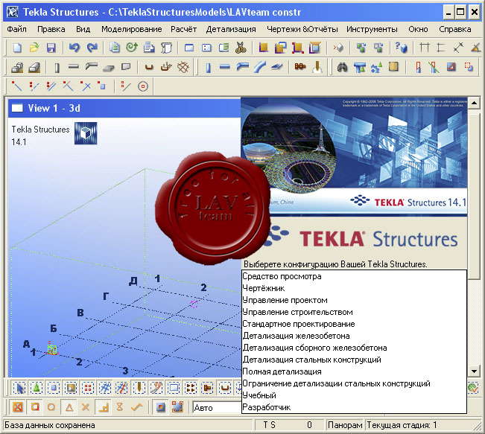Viewport: 485px width, 434px height.
Task: Select Средство просмотра configuration
Action: click(354, 276)
